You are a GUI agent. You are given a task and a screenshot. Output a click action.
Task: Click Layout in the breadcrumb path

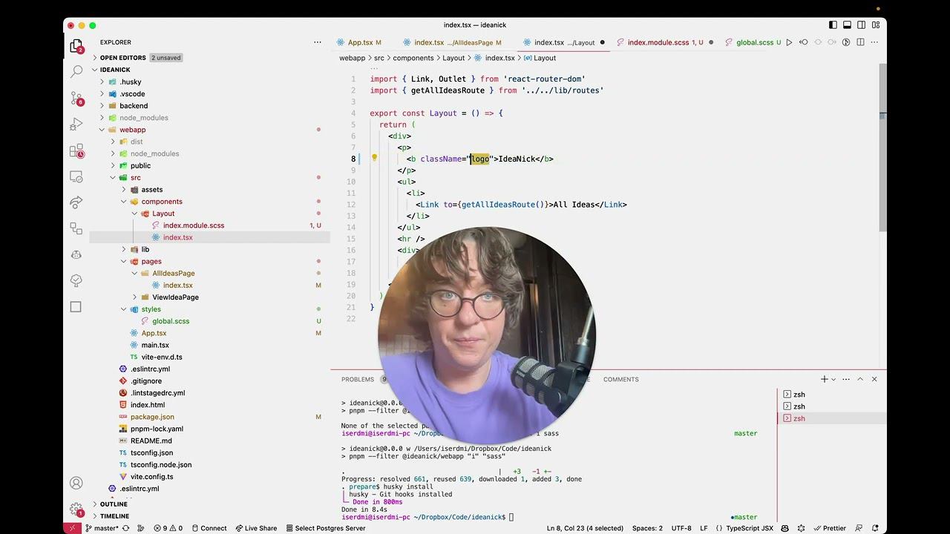453,58
